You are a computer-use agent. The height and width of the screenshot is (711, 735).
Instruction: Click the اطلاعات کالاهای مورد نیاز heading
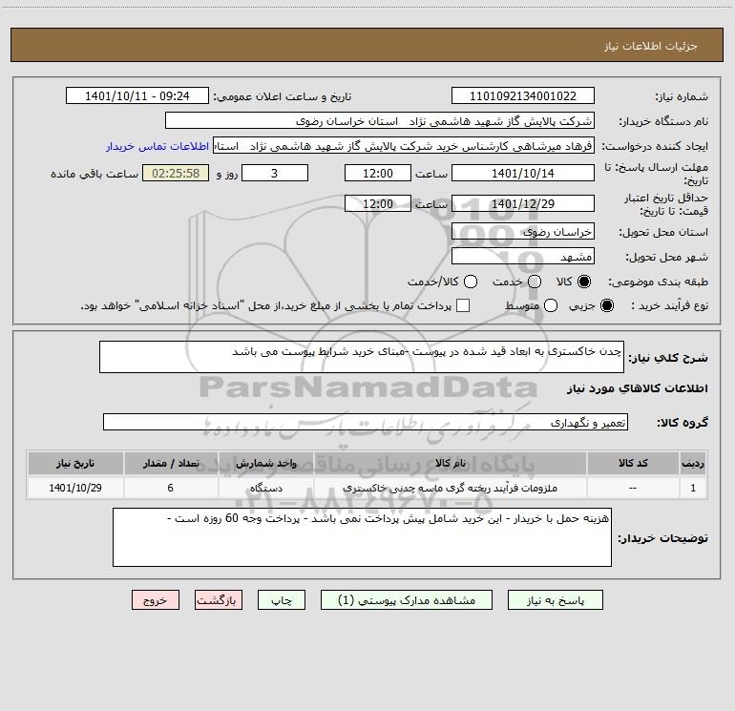coord(637,388)
